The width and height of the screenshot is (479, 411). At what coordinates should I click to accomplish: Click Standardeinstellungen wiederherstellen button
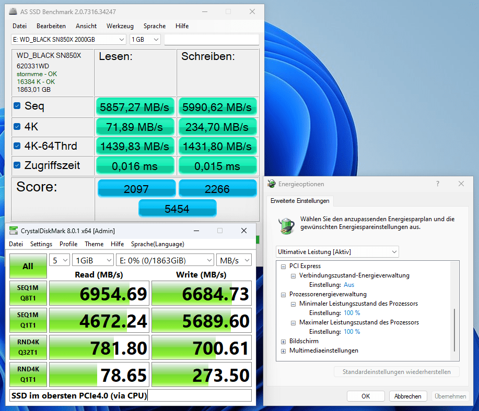tap(396, 372)
